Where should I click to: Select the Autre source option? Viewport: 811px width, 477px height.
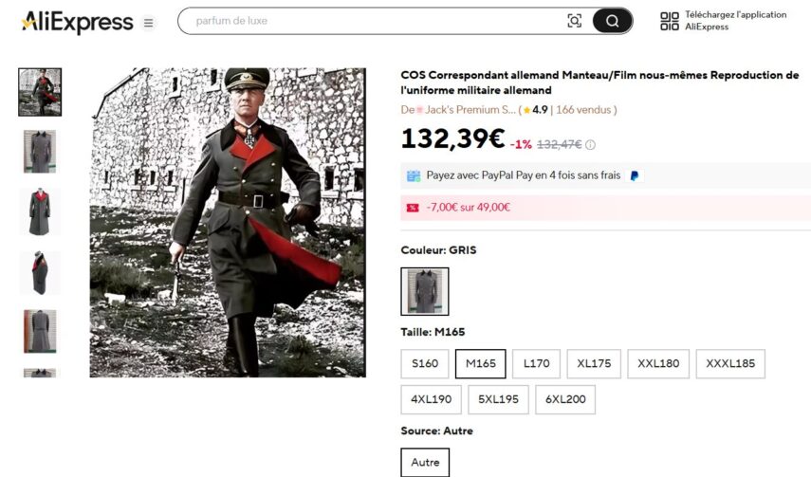[x=425, y=462]
